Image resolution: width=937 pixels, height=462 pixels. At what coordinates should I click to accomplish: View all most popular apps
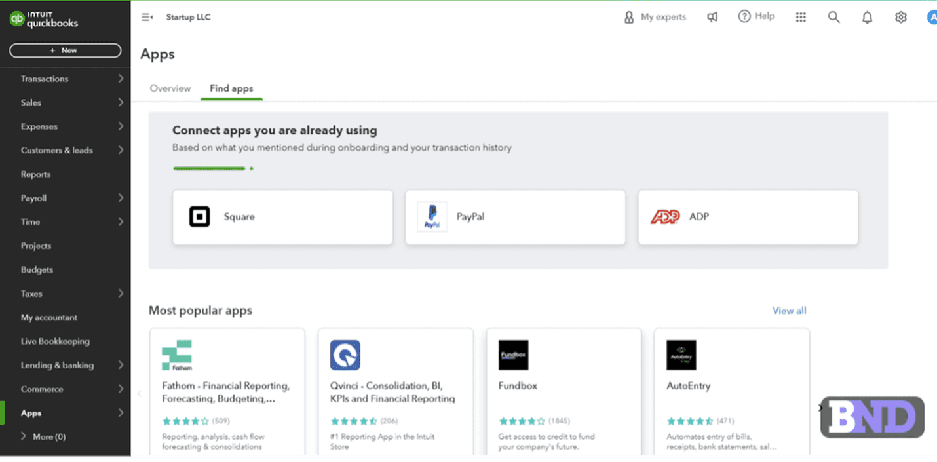point(789,310)
